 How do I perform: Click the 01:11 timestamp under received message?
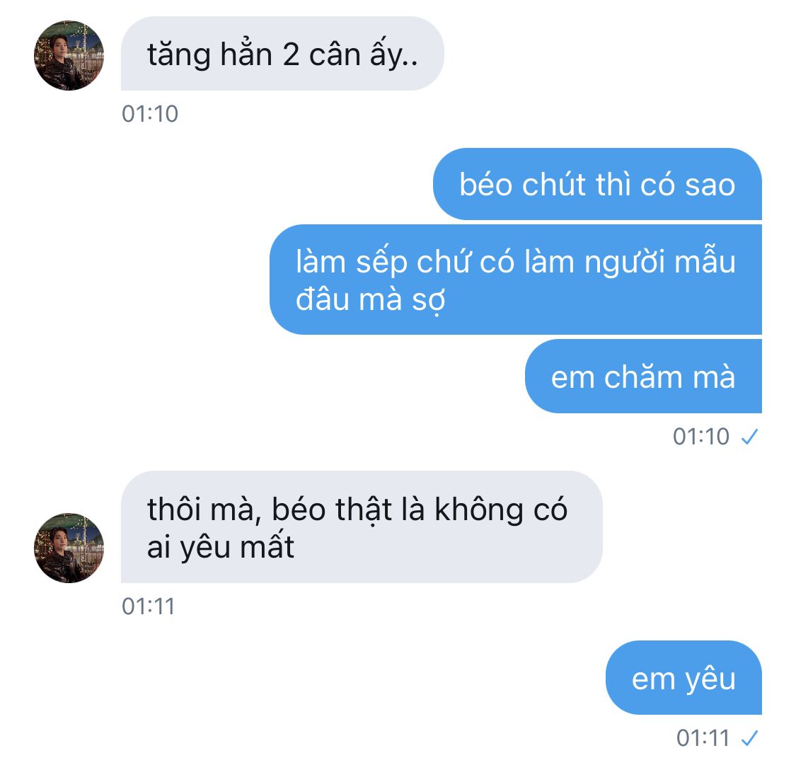click(149, 606)
